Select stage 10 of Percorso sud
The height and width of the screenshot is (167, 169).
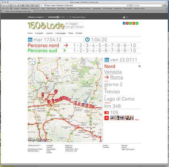point(133,51)
